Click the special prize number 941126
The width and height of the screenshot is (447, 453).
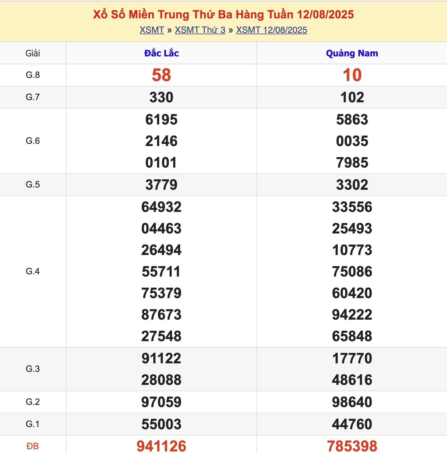[161, 446]
